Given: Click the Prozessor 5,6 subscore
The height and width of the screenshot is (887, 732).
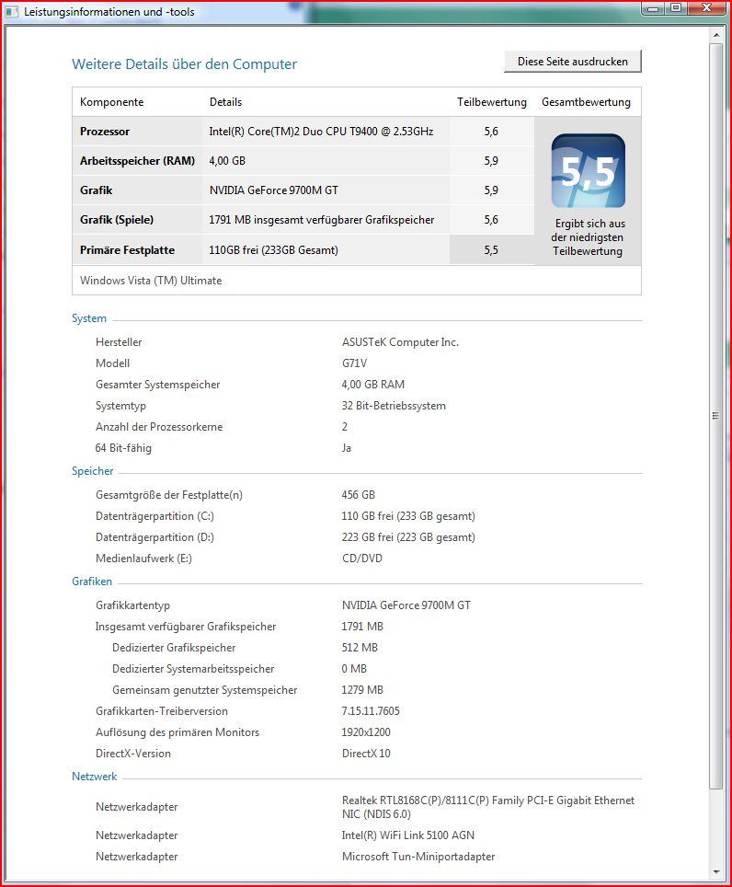Looking at the screenshot, I should 491,132.
